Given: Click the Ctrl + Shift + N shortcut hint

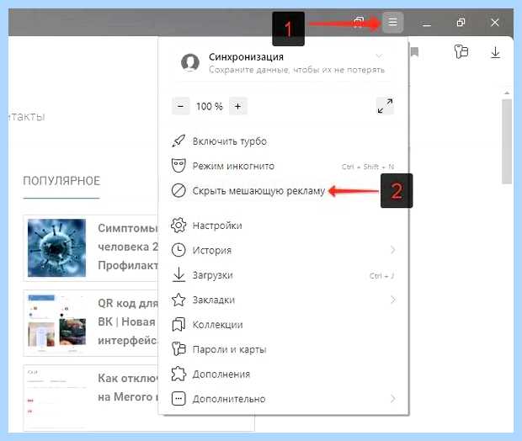Looking at the screenshot, I should (368, 167).
